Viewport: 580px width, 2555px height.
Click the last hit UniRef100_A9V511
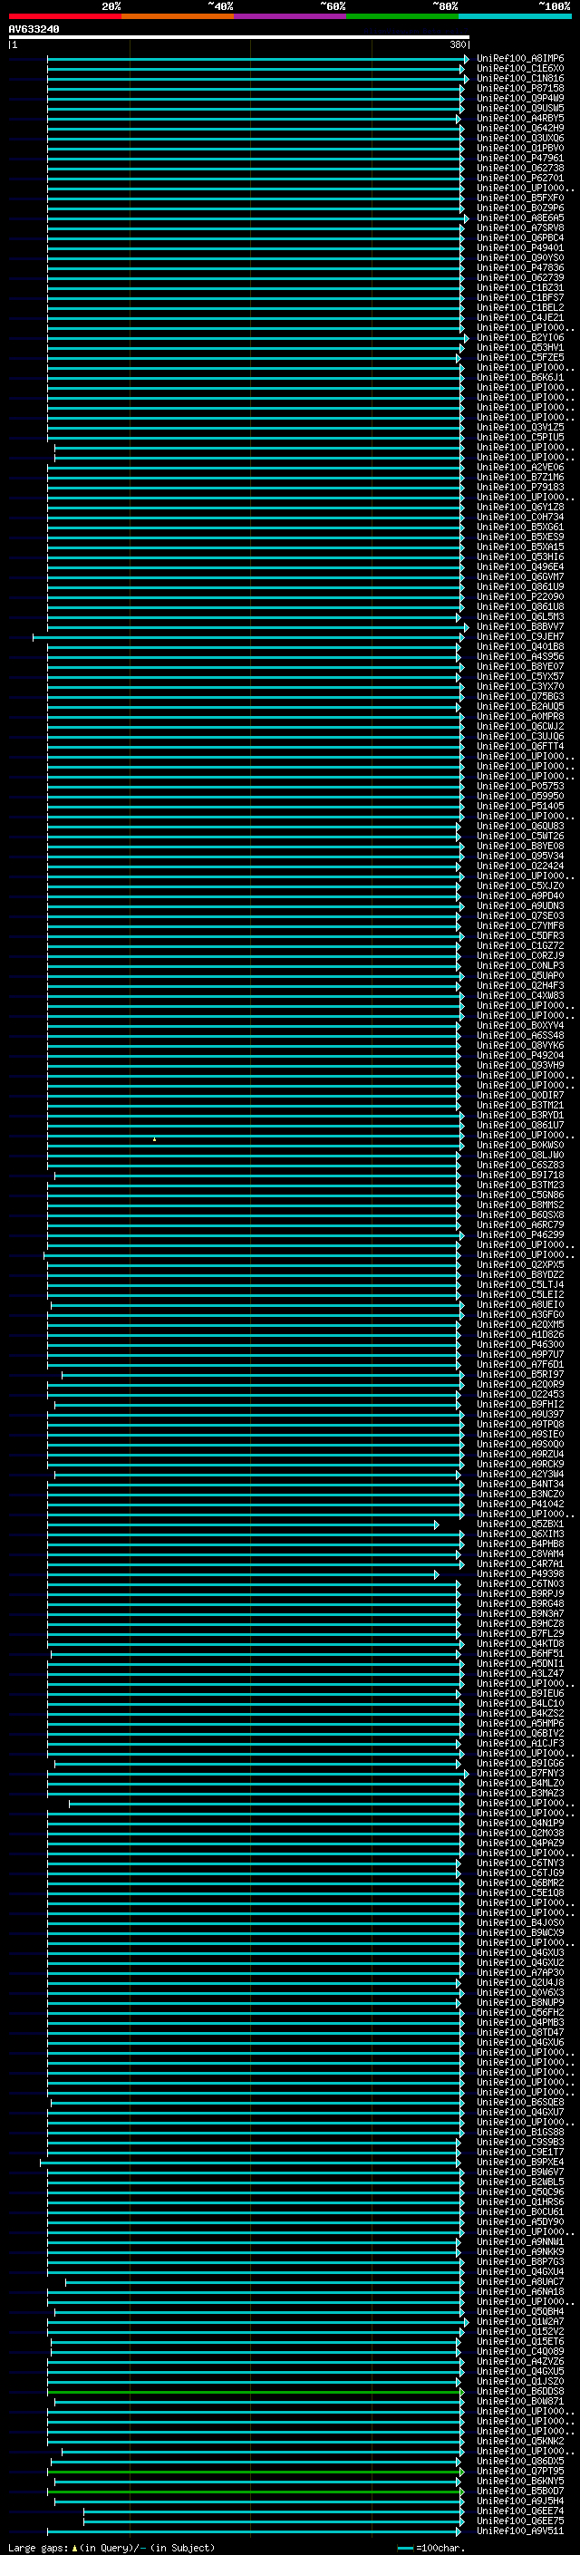(519, 2531)
